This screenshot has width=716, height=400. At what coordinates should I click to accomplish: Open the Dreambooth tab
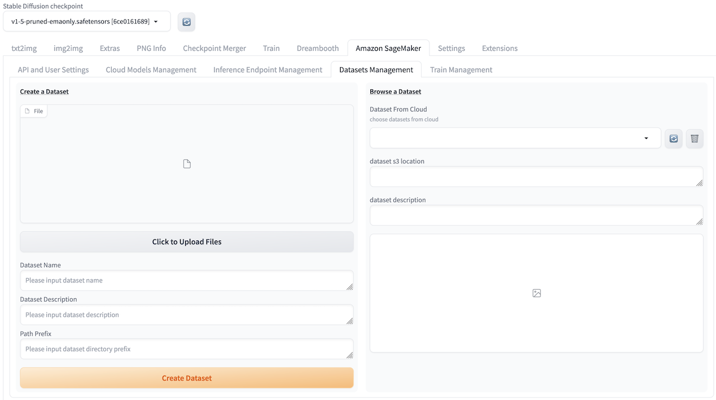(x=318, y=48)
